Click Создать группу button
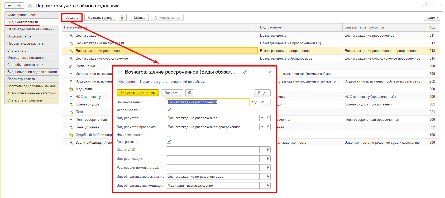This screenshot has height=198, width=445. coord(100,17)
